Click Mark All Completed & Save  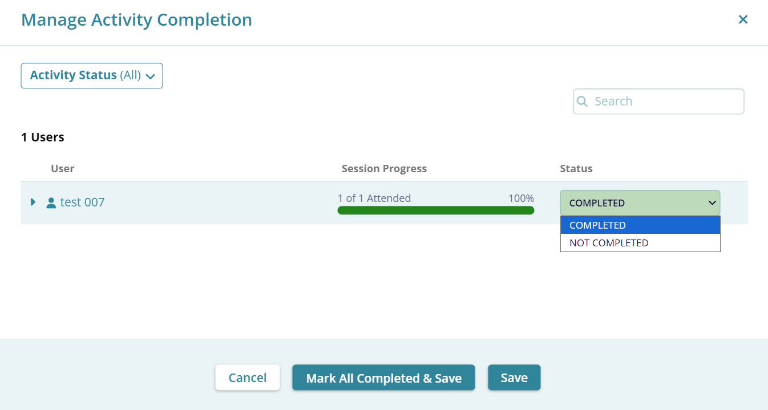383,378
